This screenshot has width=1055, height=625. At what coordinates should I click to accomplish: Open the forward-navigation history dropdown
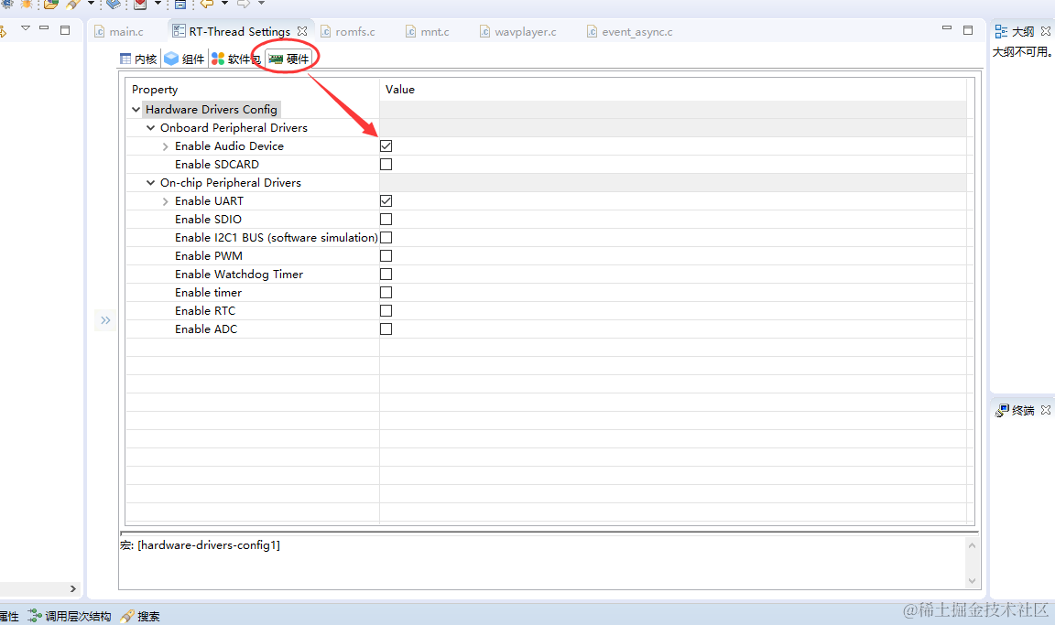[x=261, y=4]
